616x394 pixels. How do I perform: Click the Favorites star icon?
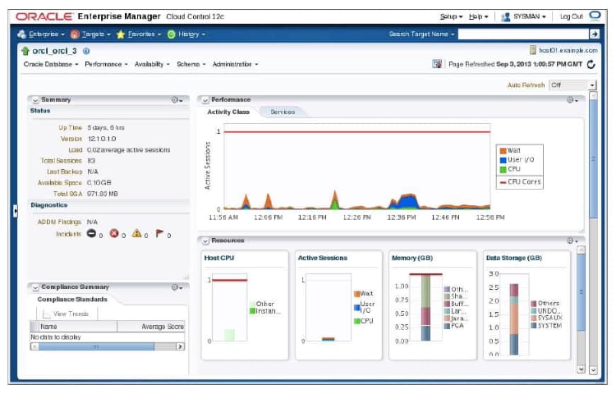tap(121, 34)
